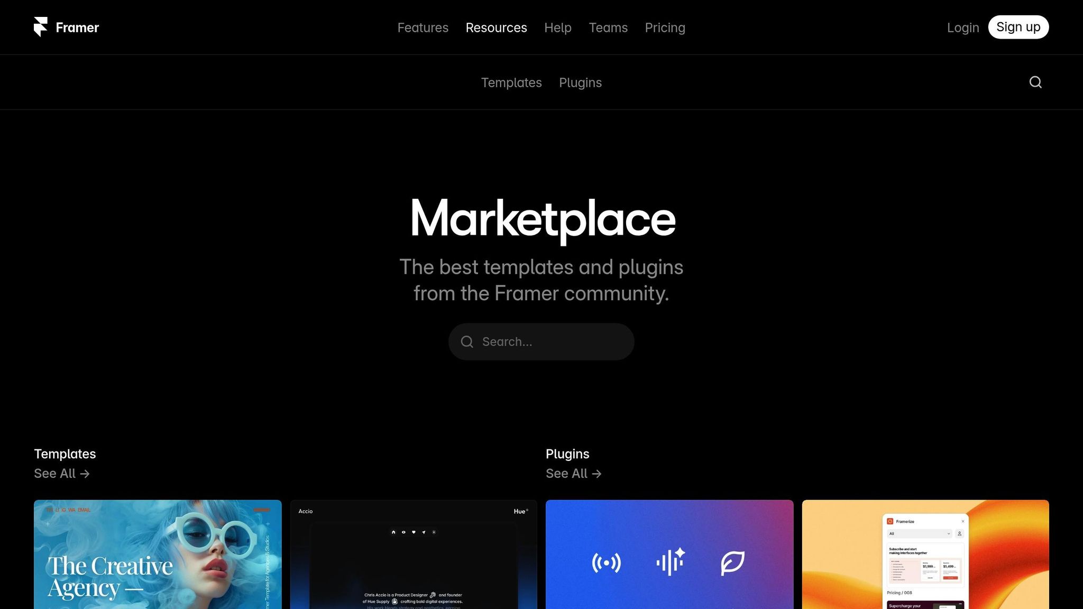1083x609 pixels.
Task: Click the Templates section heading
Action: pos(65,454)
